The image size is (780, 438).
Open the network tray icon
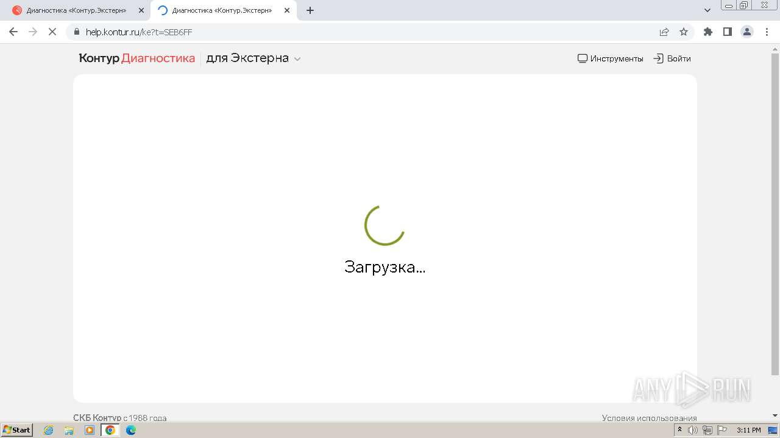click(707, 430)
